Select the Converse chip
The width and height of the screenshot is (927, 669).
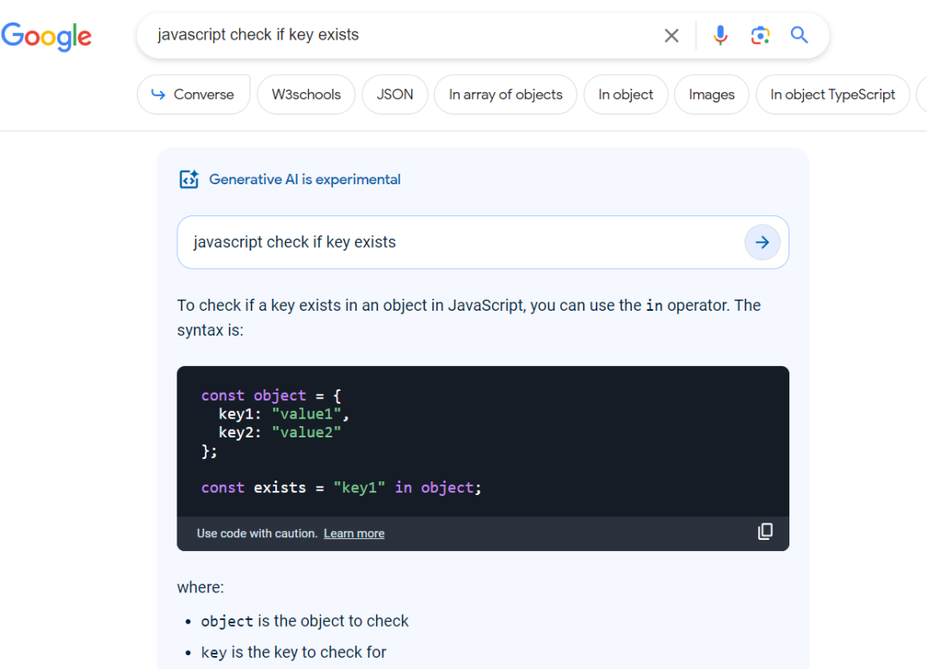(x=194, y=95)
